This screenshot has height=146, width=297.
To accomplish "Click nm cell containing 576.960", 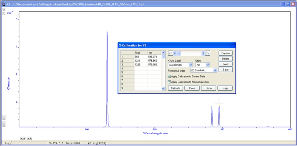I will coord(155,61).
